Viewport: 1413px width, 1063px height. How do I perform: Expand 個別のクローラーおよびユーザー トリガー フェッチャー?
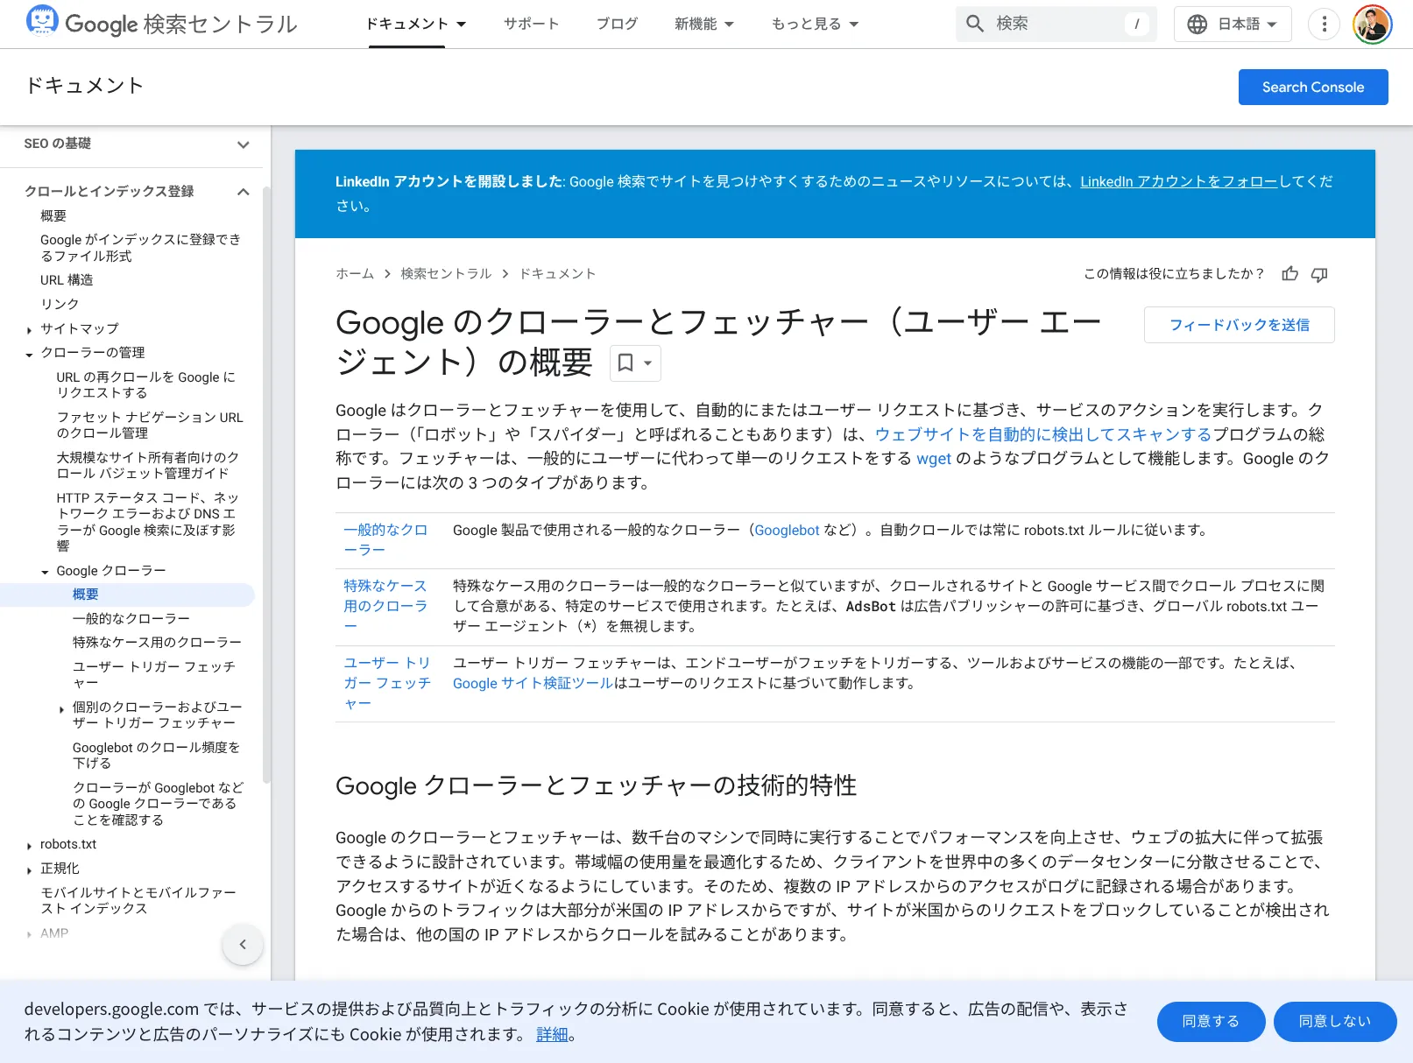click(61, 708)
